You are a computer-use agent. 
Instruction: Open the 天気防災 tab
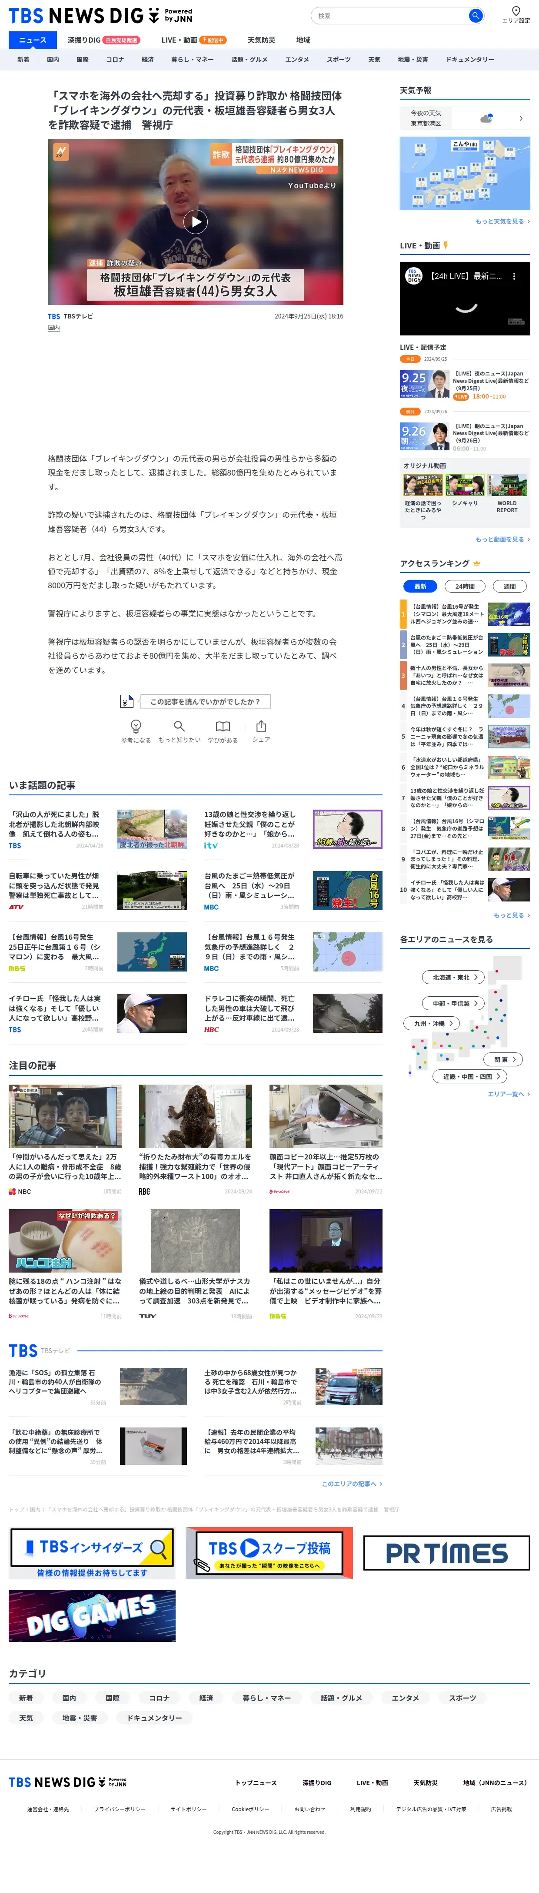click(261, 40)
